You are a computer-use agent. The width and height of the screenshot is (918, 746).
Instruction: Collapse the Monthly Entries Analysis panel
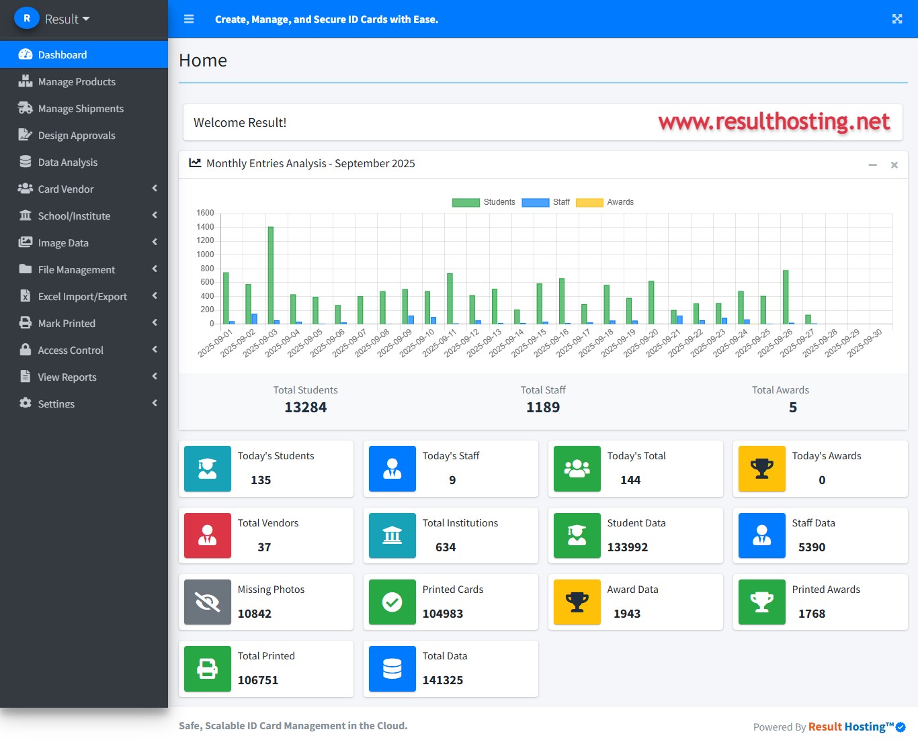point(872,165)
